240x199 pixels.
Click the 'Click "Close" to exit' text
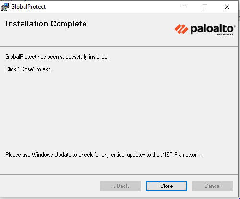[28, 69]
